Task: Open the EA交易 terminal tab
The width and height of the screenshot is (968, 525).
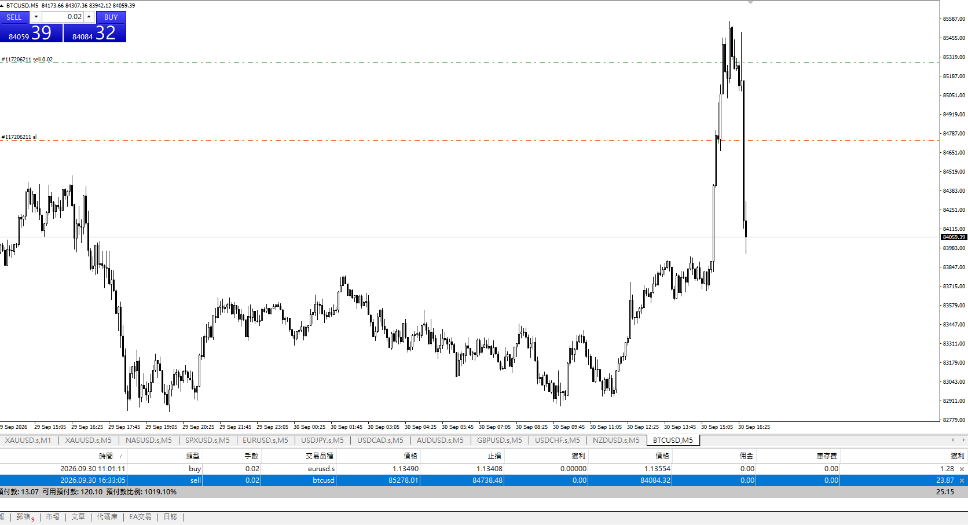Action: click(x=140, y=517)
